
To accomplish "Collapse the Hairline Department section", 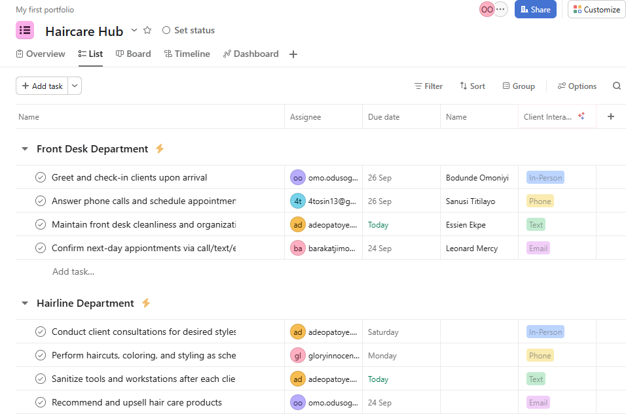I will click(25, 303).
